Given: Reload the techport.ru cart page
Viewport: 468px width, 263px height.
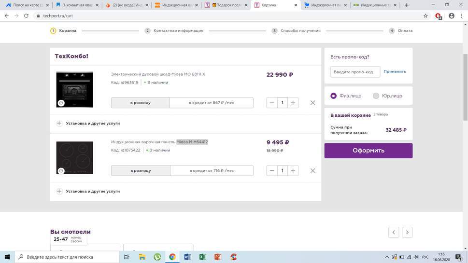Looking at the screenshot, I should pos(28,15).
